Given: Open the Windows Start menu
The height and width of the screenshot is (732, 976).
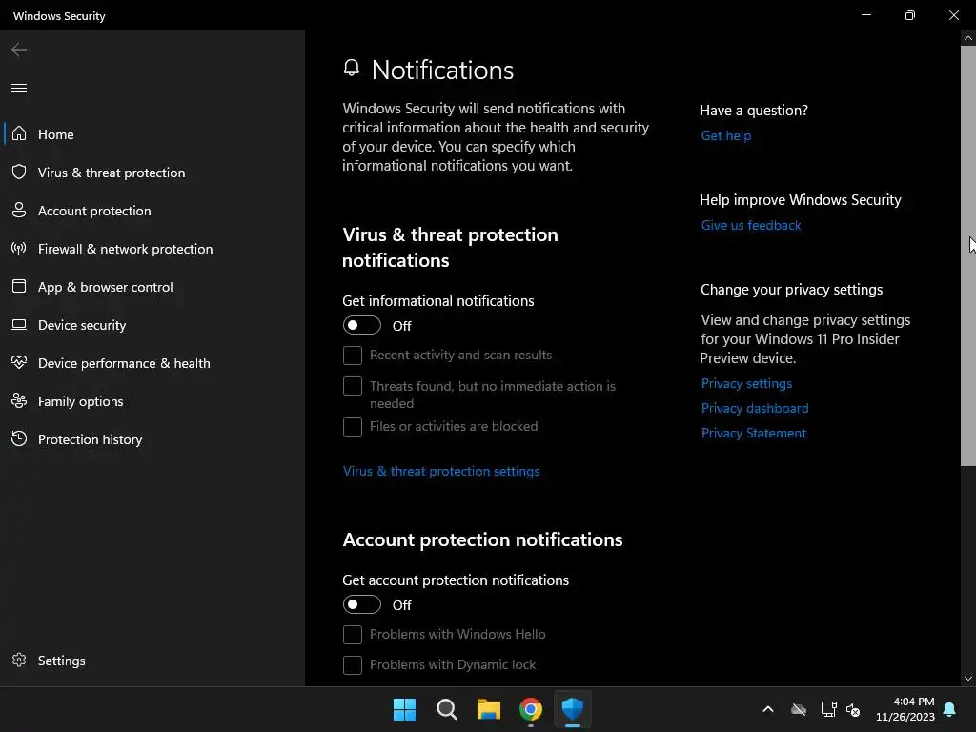Looking at the screenshot, I should click(x=404, y=709).
